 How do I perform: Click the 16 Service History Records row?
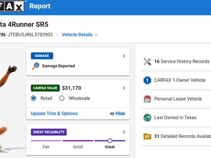176,62
